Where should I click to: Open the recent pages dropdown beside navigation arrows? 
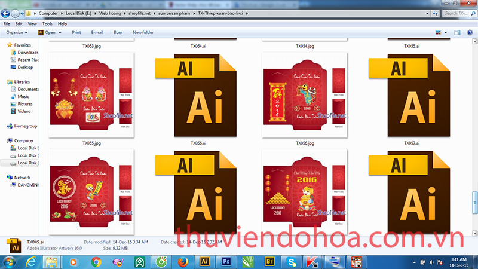[22, 13]
